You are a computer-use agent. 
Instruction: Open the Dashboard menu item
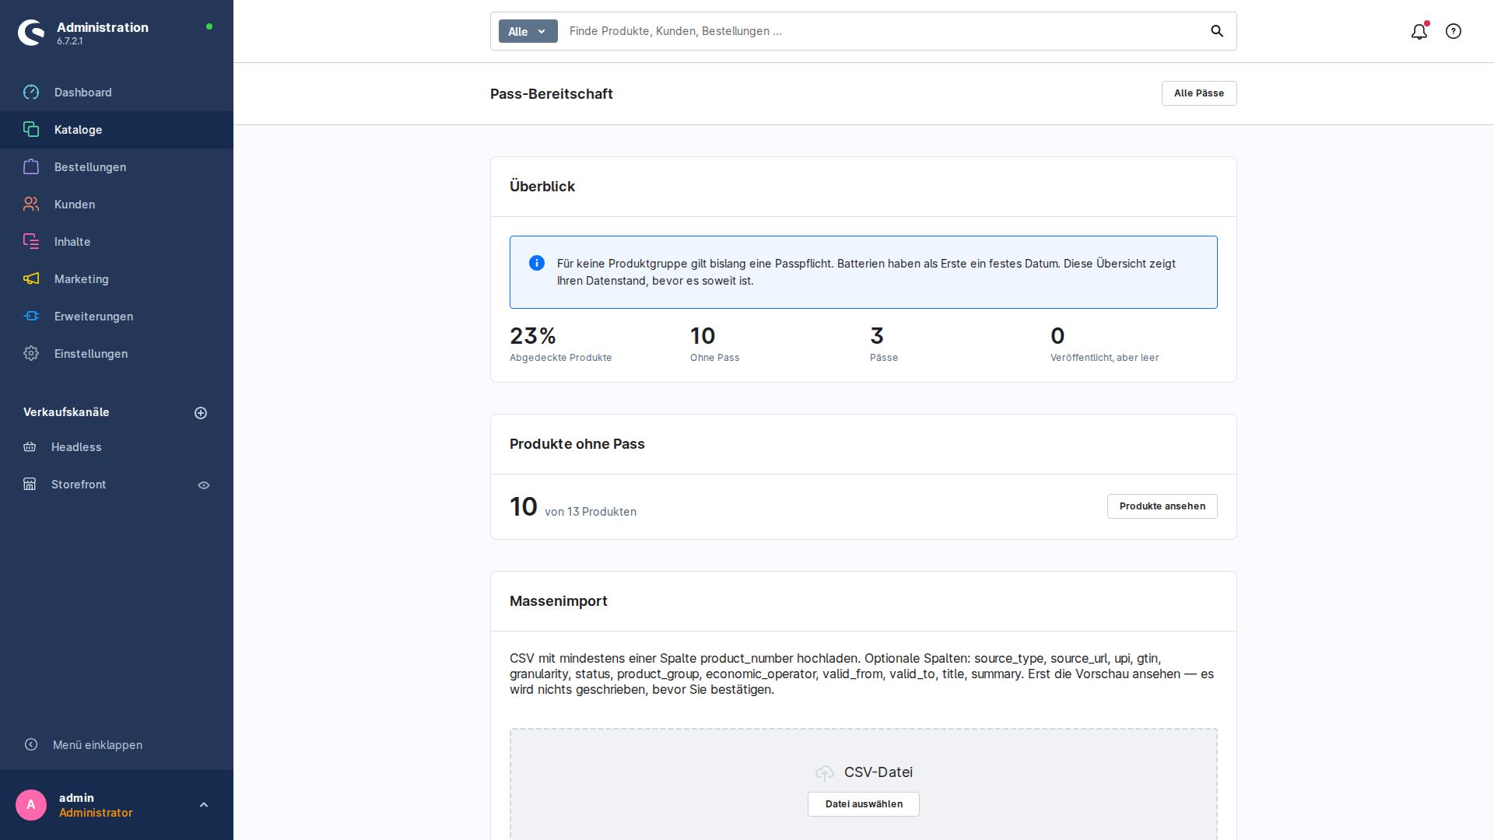[x=117, y=93]
